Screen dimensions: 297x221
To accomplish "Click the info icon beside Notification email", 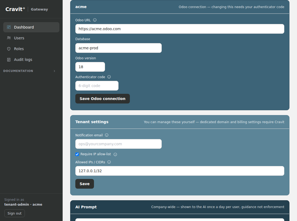I will (107, 135).
